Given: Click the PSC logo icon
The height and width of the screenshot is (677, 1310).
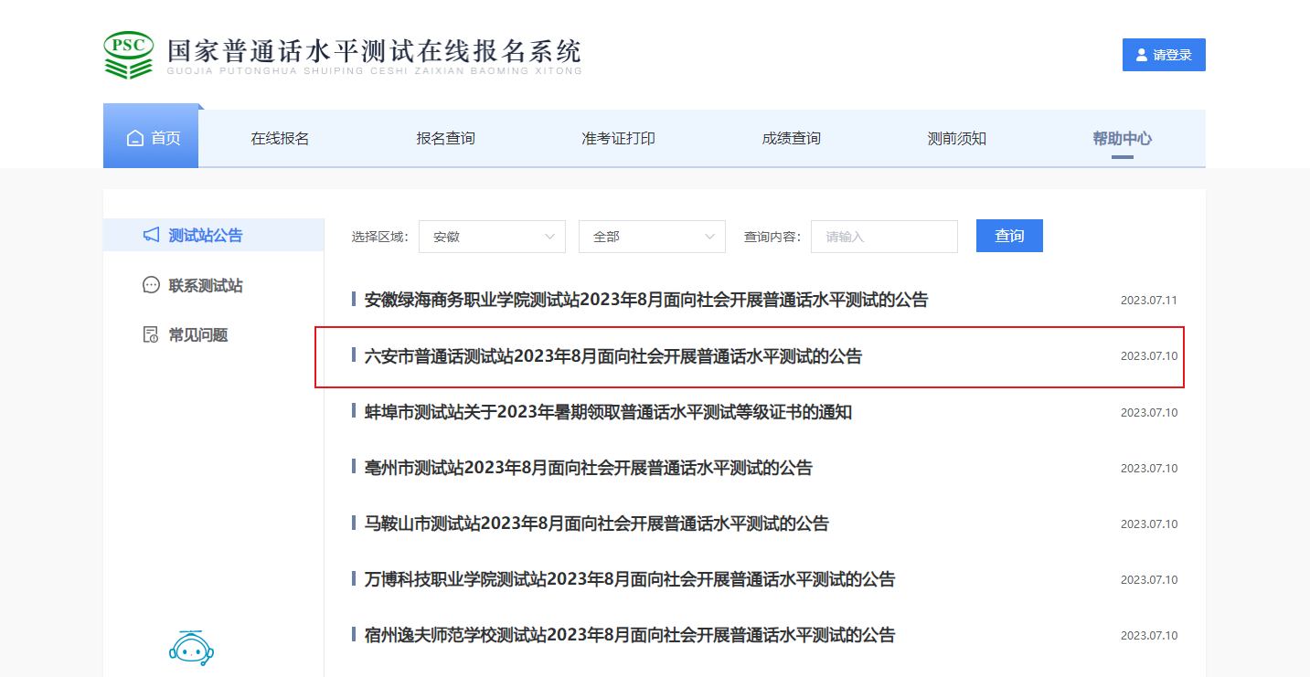Looking at the screenshot, I should [x=128, y=55].
